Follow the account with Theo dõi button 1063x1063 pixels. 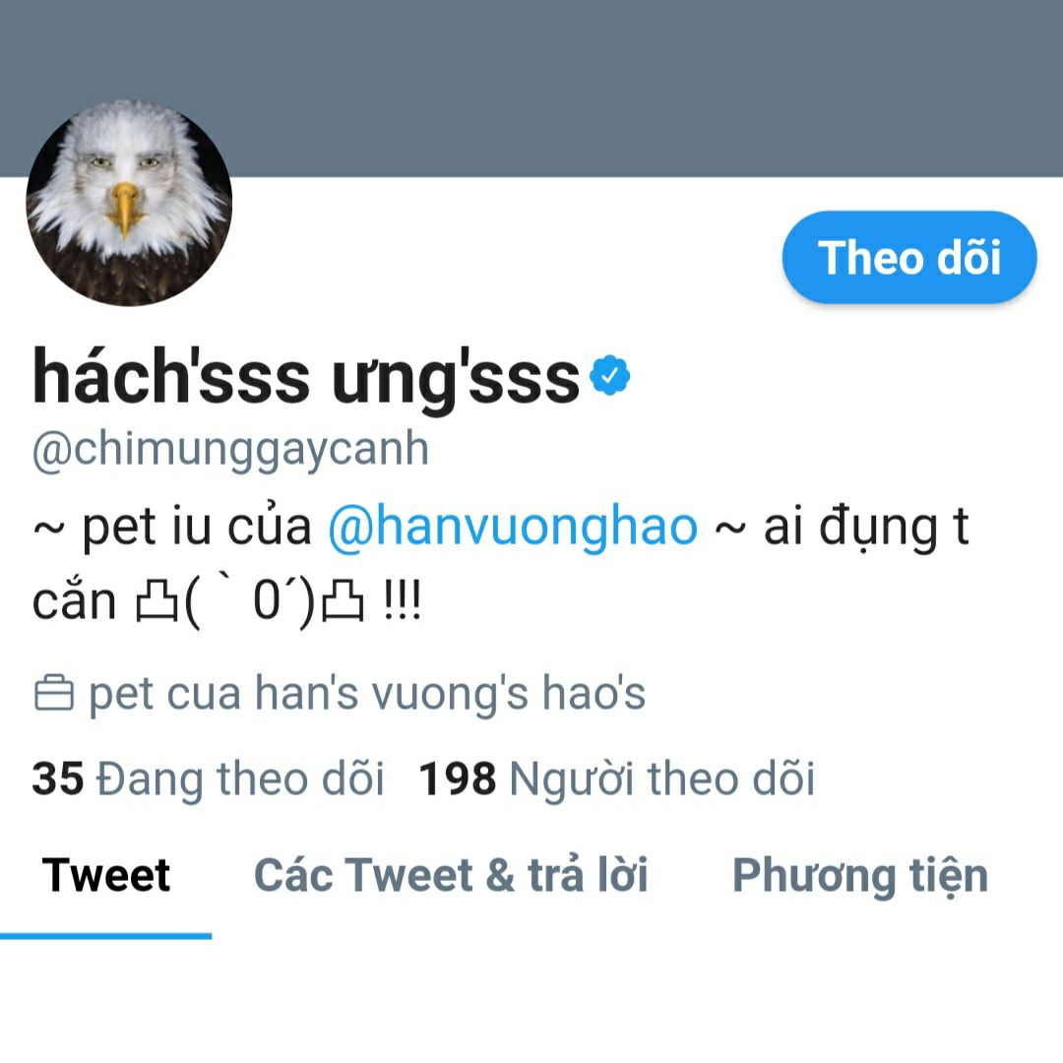(909, 257)
